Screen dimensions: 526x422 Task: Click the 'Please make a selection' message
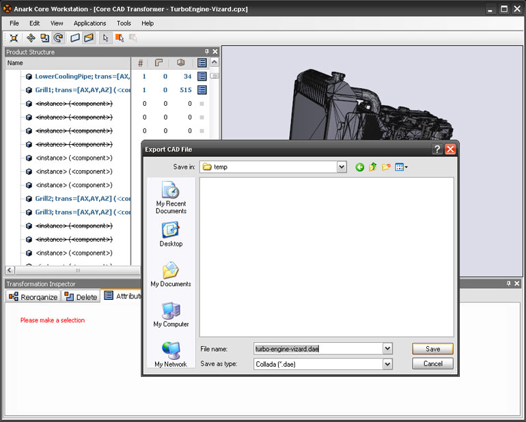pos(53,320)
